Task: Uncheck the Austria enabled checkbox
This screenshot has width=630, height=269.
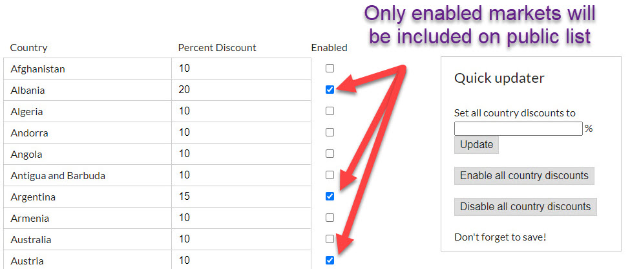Action: (x=330, y=261)
